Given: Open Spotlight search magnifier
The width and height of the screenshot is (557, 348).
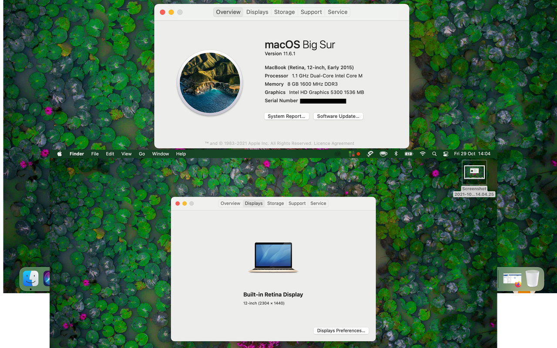Looking at the screenshot, I should [434, 154].
